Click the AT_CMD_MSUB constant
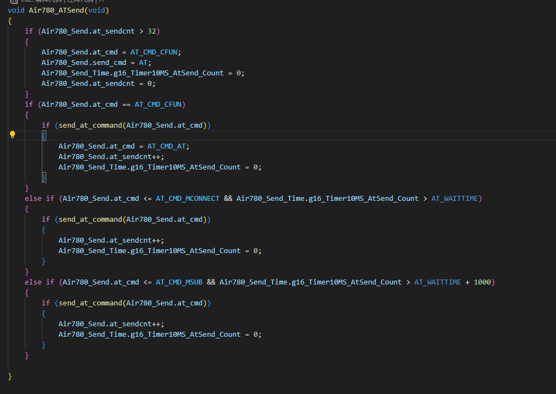 [x=179, y=282]
